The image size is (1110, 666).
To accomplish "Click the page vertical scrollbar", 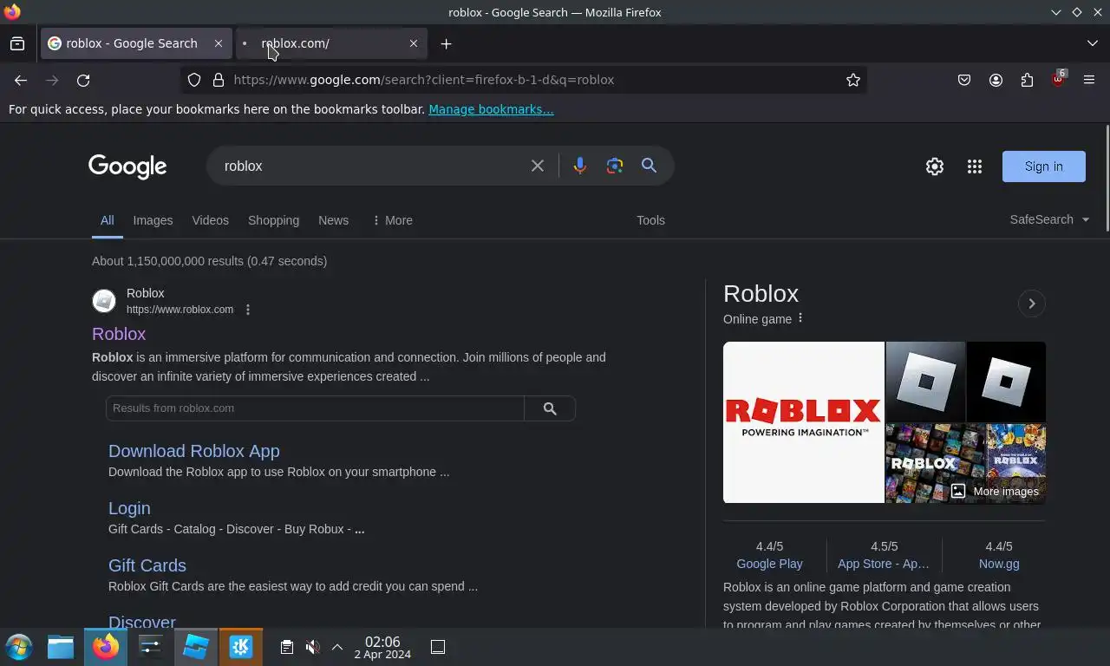I will coord(1107,178).
